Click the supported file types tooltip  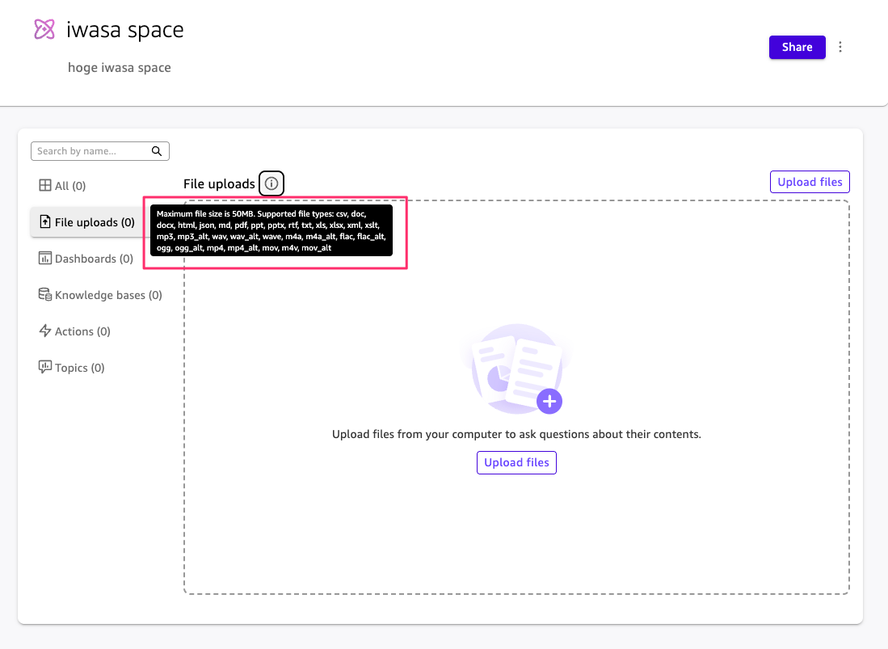click(271, 230)
